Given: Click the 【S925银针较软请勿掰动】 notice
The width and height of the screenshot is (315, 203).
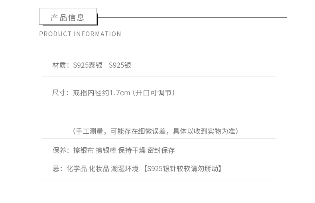Looking at the screenshot, I should pyautogui.click(x=183, y=169).
